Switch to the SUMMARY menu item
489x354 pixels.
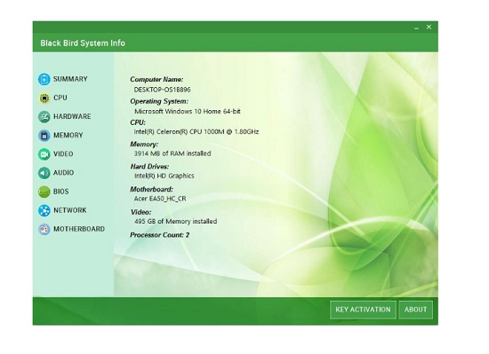click(x=70, y=79)
